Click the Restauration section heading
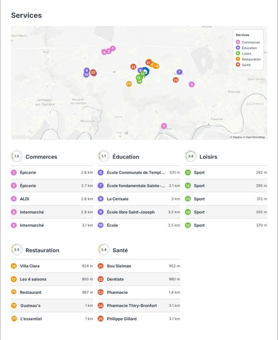 click(42, 250)
